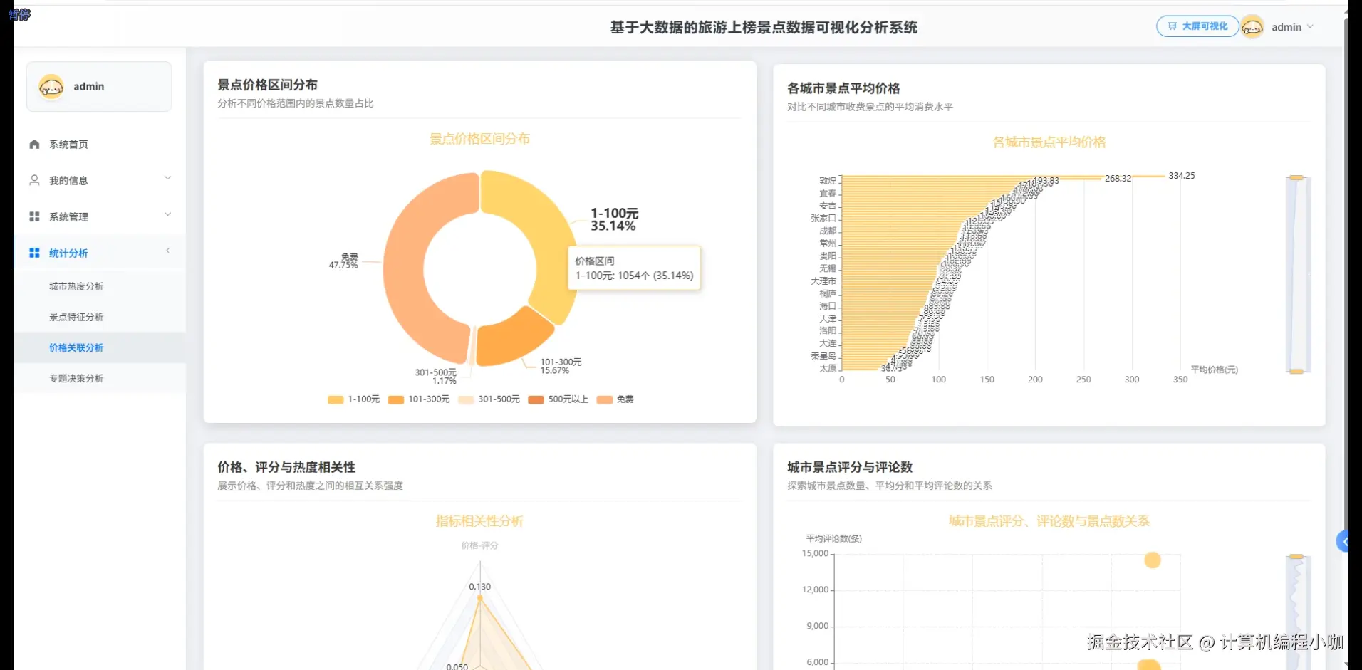The image size is (1362, 670).
Task: Open the 大屏可视化 view
Action: click(x=1197, y=26)
